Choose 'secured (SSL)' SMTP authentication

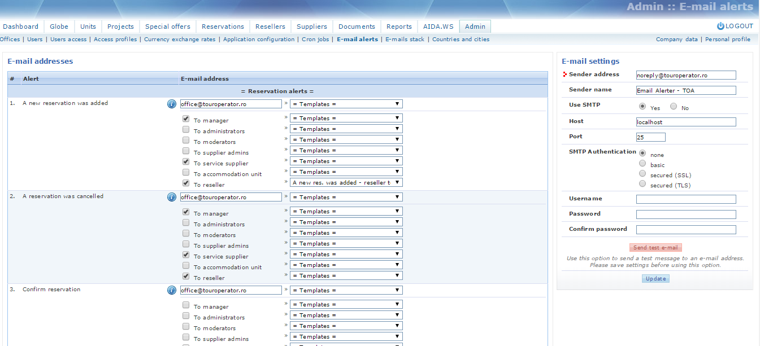pyautogui.click(x=642, y=174)
